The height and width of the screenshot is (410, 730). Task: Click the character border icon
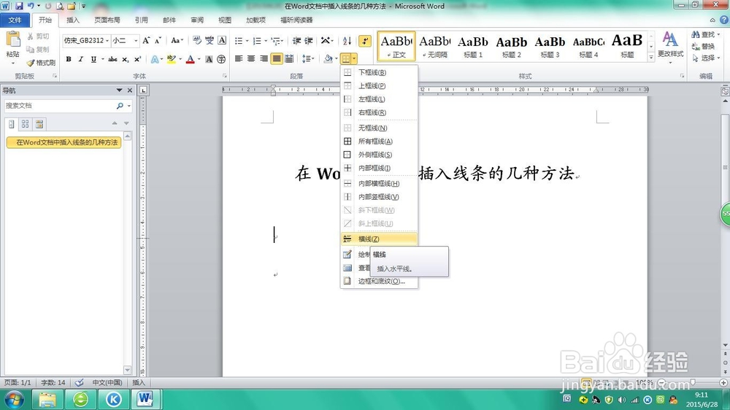(222, 40)
